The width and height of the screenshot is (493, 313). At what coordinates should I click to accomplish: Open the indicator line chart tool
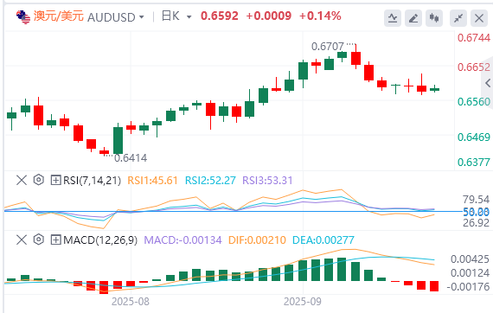click(x=393, y=18)
